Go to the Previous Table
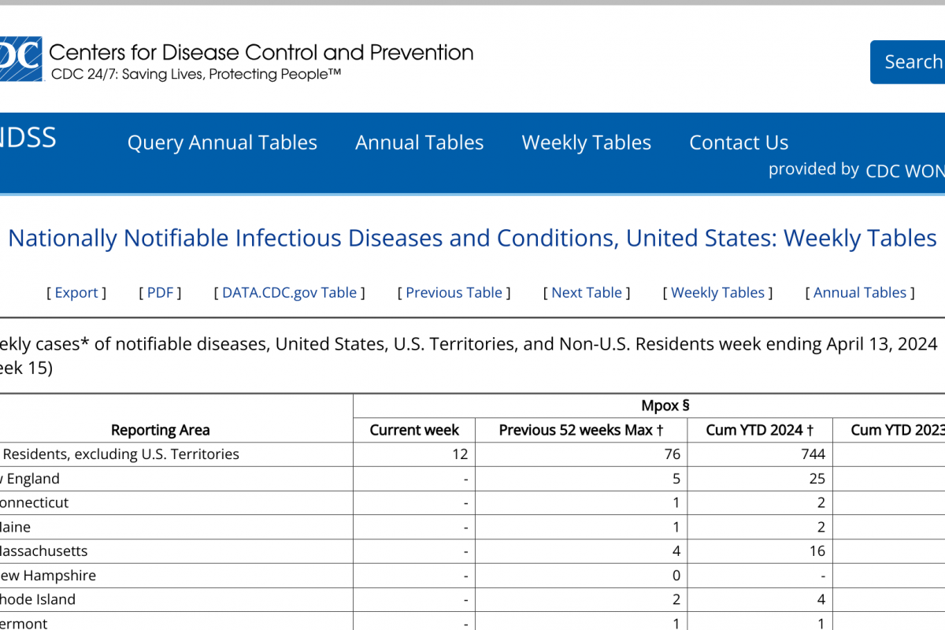The height and width of the screenshot is (630, 945). [454, 293]
